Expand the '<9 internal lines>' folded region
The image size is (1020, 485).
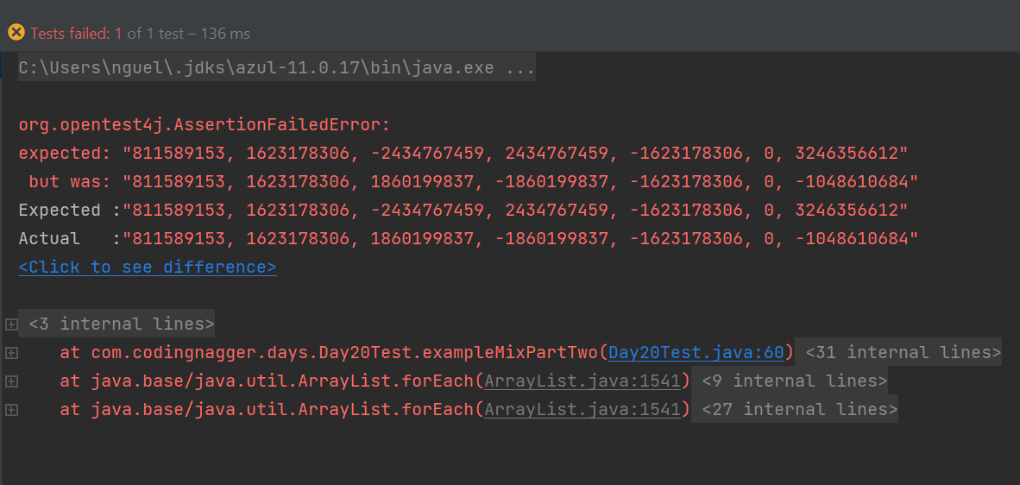(794, 381)
